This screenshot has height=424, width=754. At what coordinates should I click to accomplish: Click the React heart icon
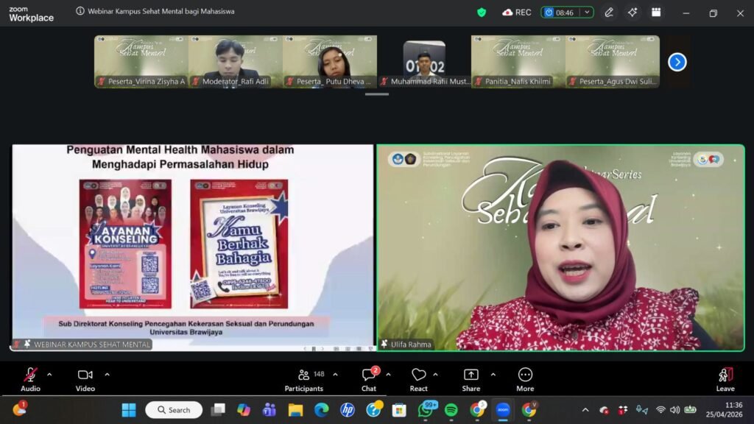coord(418,375)
